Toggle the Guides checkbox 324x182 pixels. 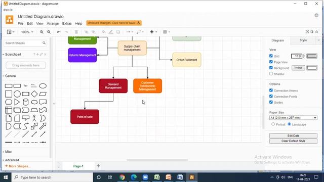[271, 102]
